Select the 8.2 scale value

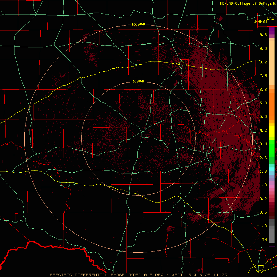[263, 62]
